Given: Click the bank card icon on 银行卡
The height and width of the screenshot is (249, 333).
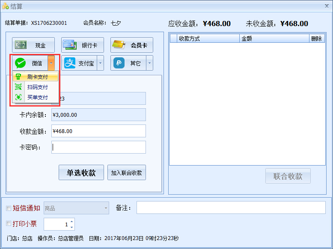Looking at the screenshot, I should point(70,45).
